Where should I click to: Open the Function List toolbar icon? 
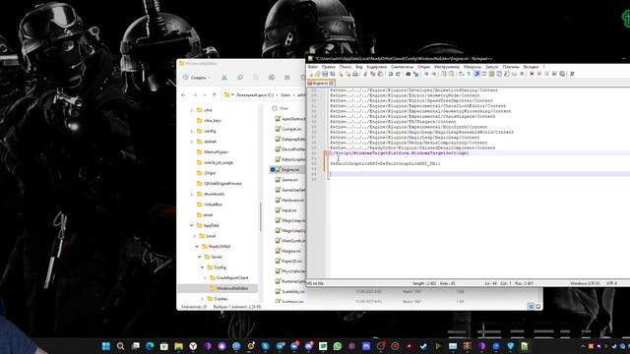(x=507, y=74)
